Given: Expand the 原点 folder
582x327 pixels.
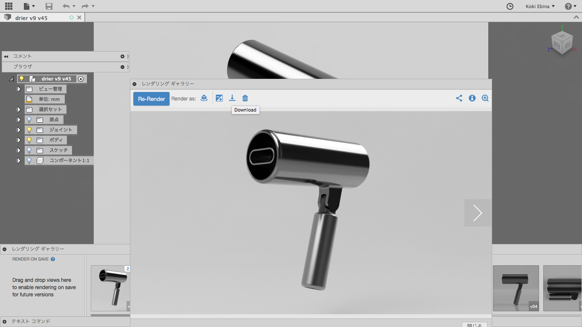Looking at the screenshot, I should click(x=19, y=120).
